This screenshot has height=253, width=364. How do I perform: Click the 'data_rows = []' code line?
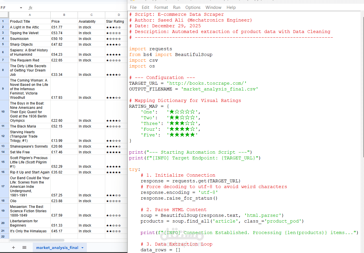tap(160, 250)
